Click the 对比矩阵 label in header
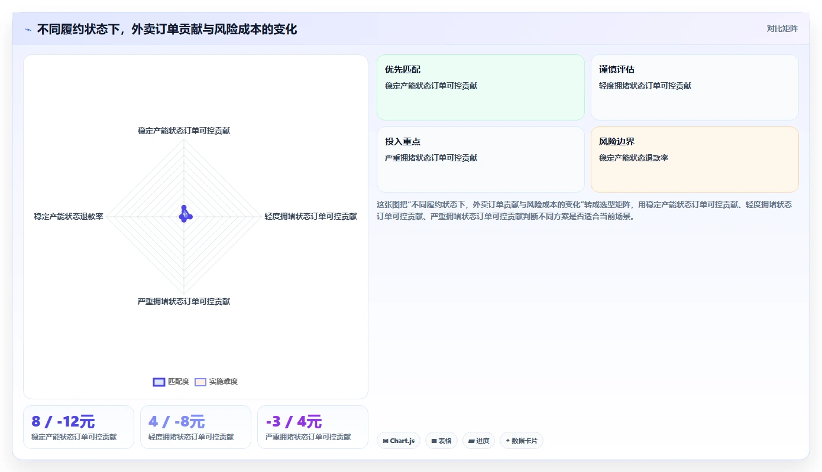 (782, 29)
